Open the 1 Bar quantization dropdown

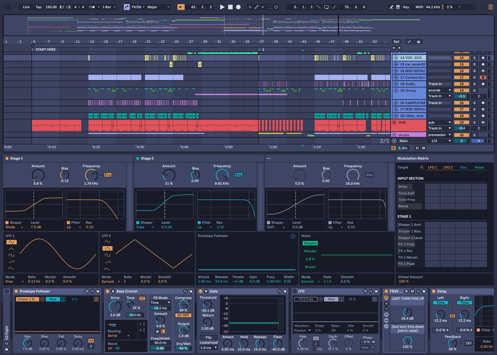point(109,7)
